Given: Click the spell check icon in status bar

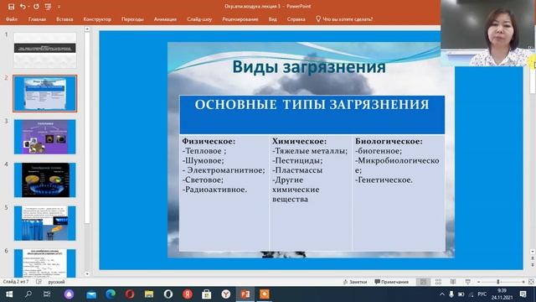Looking at the screenshot, I should click(39, 282).
